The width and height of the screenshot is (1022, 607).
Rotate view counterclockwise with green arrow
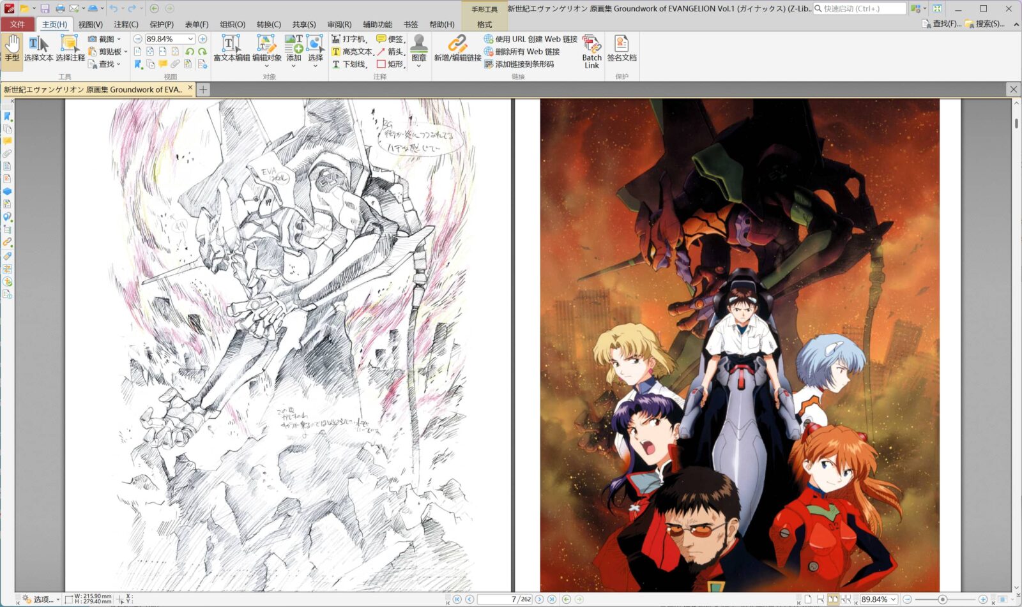pos(190,52)
